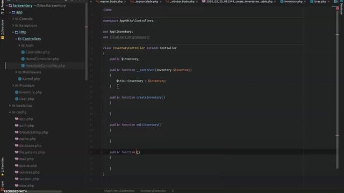This screenshot has height=193, width=344.
Task: Click the createInventory function name
Action: click(149, 98)
